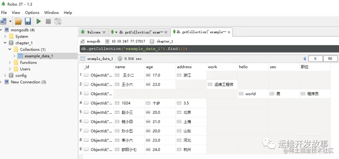Expand the Functions folder
This screenshot has height=159, width=339.
pos(10,62)
